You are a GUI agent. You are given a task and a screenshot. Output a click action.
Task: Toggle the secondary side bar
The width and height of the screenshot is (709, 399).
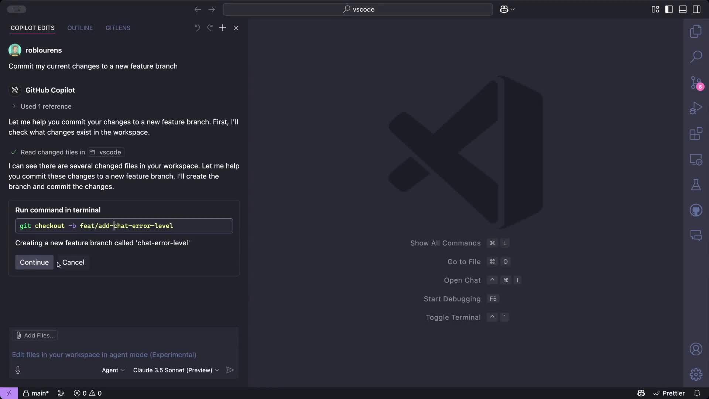point(697,9)
